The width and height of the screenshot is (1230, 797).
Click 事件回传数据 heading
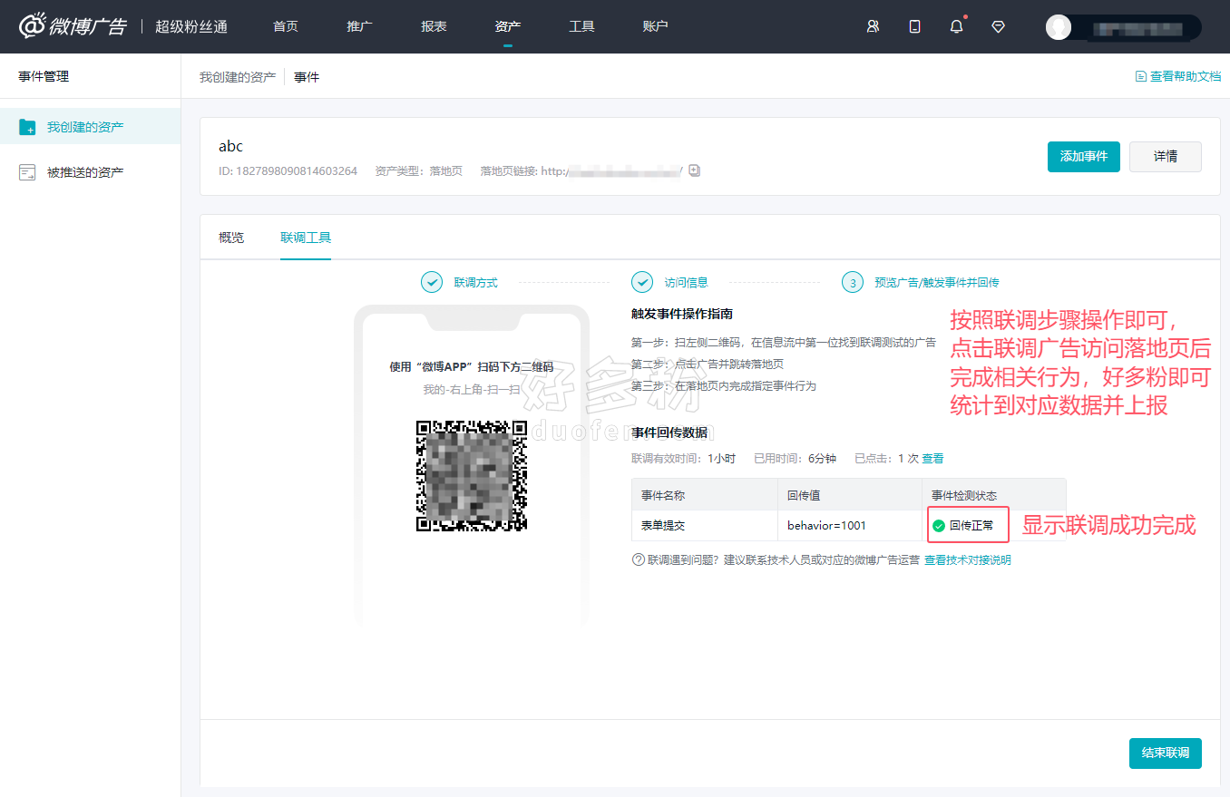coord(669,433)
